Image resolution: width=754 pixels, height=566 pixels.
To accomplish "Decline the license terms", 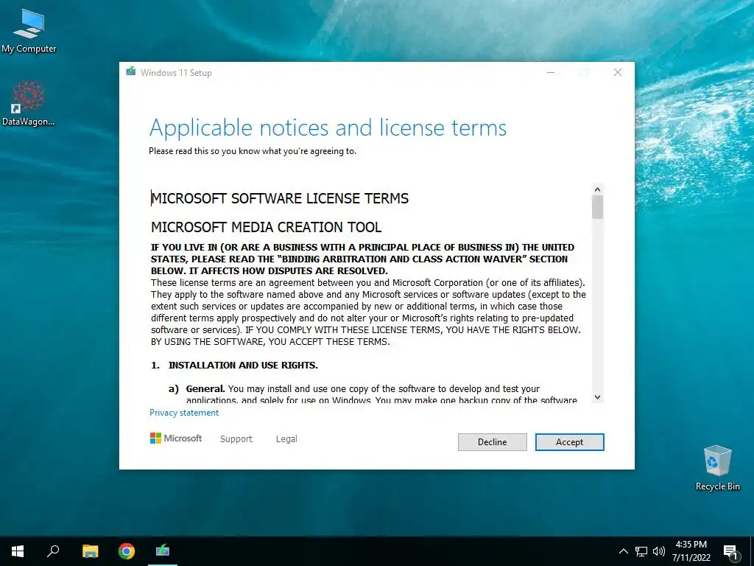I will 492,442.
